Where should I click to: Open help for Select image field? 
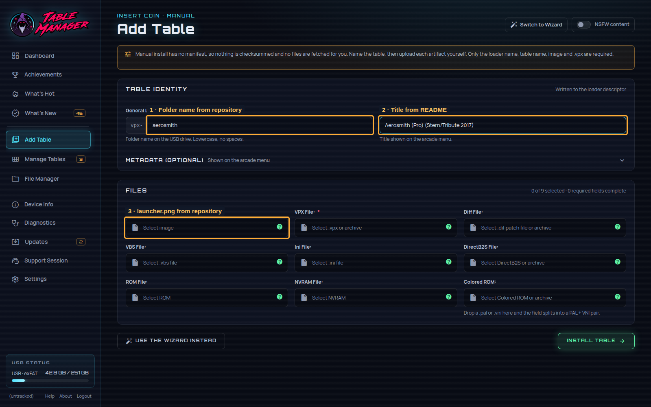tap(280, 227)
